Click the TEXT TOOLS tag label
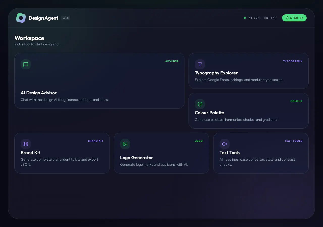 (x=293, y=141)
